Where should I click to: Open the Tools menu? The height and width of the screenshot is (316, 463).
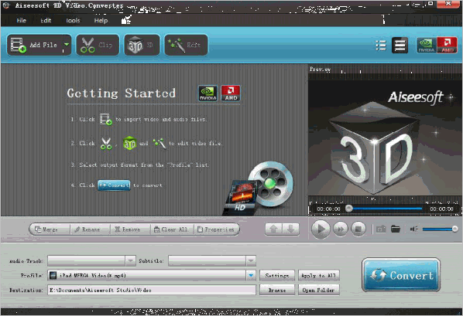point(73,21)
